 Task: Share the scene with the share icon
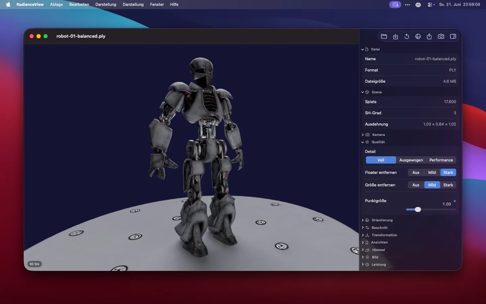click(x=429, y=36)
